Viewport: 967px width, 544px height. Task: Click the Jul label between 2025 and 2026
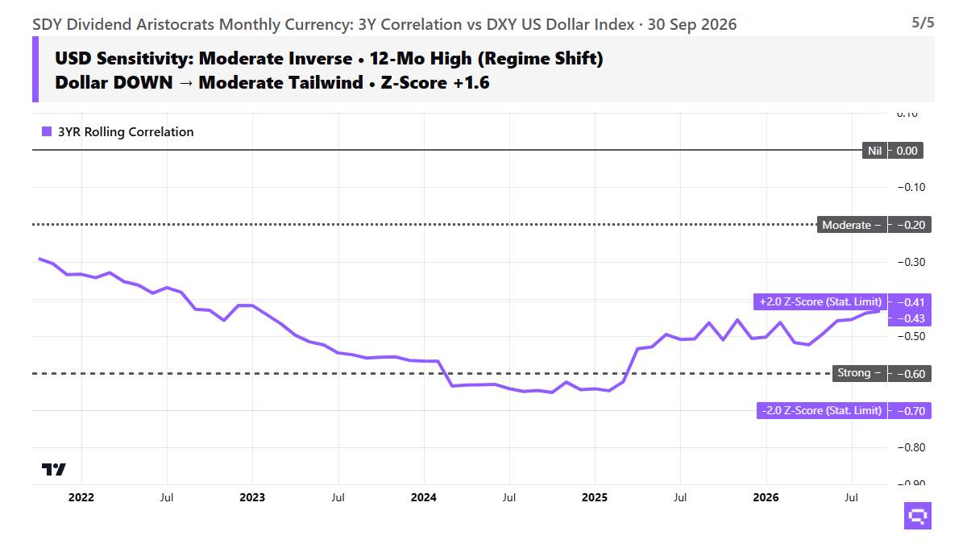(x=680, y=497)
